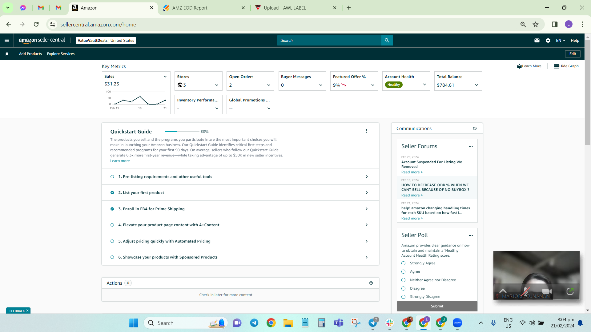Open Slack from the taskbar
The height and width of the screenshot is (332, 591).
[x=390, y=323]
